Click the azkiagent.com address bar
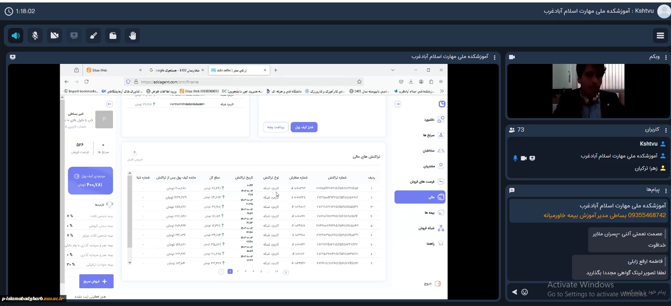671x306 pixels. (x=243, y=82)
